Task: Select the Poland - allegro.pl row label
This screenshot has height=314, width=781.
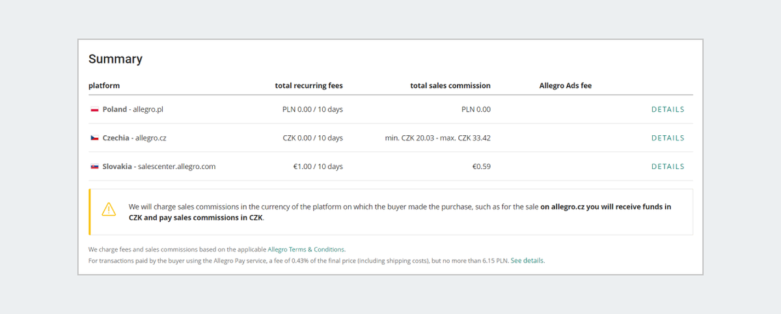Action: click(133, 110)
